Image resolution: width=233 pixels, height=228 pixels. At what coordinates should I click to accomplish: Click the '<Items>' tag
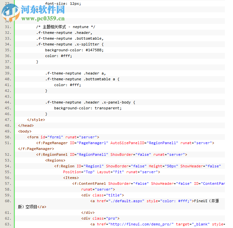click(71, 178)
